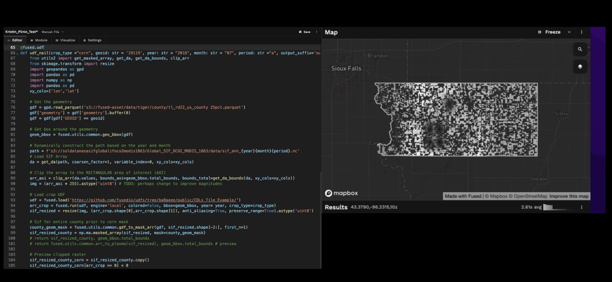
Task: Switch to the Visualize tab
Action: [65, 40]
